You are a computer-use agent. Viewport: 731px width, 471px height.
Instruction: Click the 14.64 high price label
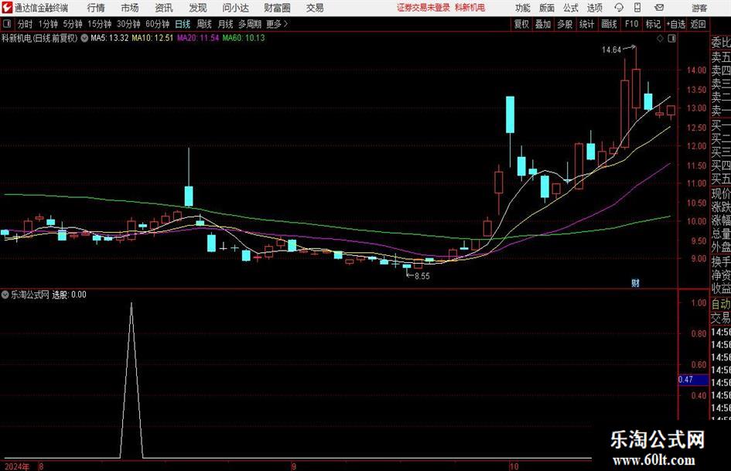pos(611,50)
